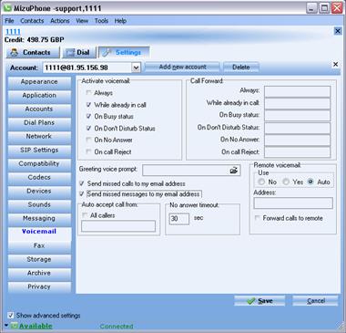Open Privacy settings section
Viewport: 346px width, 333px height.
[39, 287]
